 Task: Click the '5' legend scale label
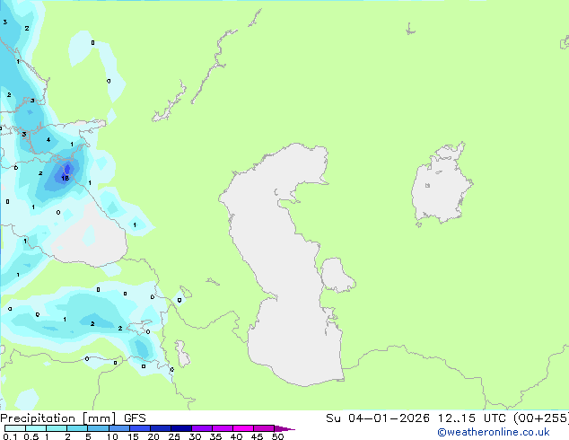(88, 436)
